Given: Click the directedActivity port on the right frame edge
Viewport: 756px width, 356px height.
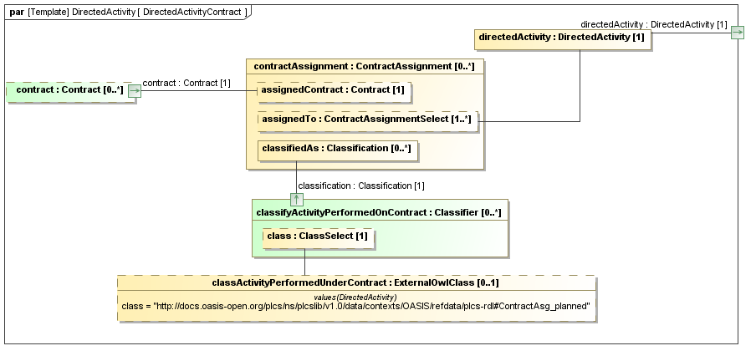Looking at the screenshot, I should tap(737, 33).
